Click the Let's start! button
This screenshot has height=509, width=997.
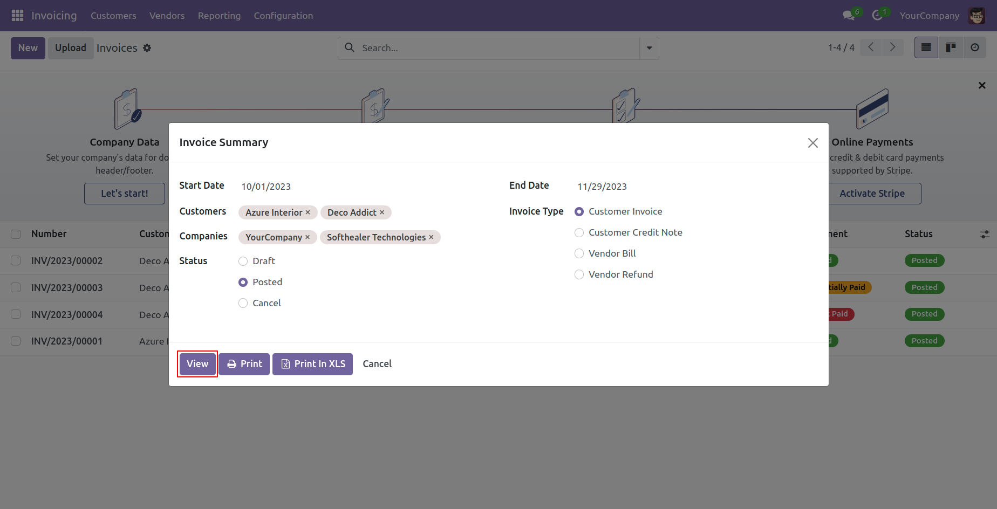click(125, 194)
